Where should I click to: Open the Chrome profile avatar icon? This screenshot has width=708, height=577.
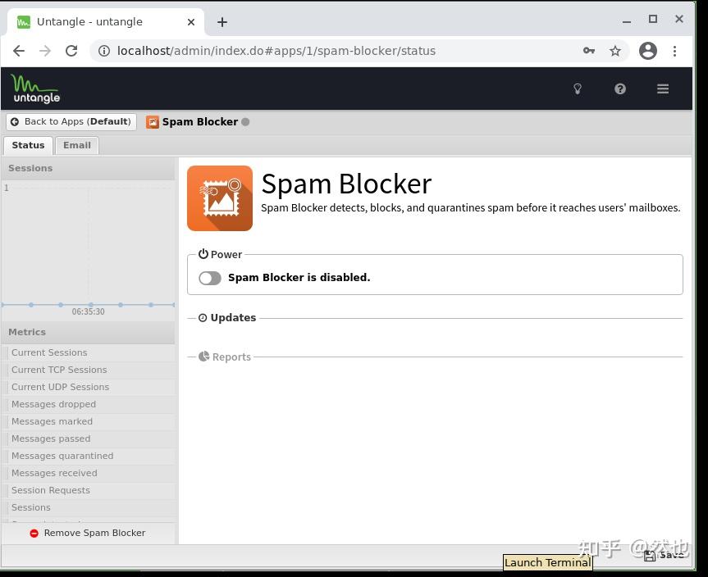pyautogui.click(x=647, y=51)
